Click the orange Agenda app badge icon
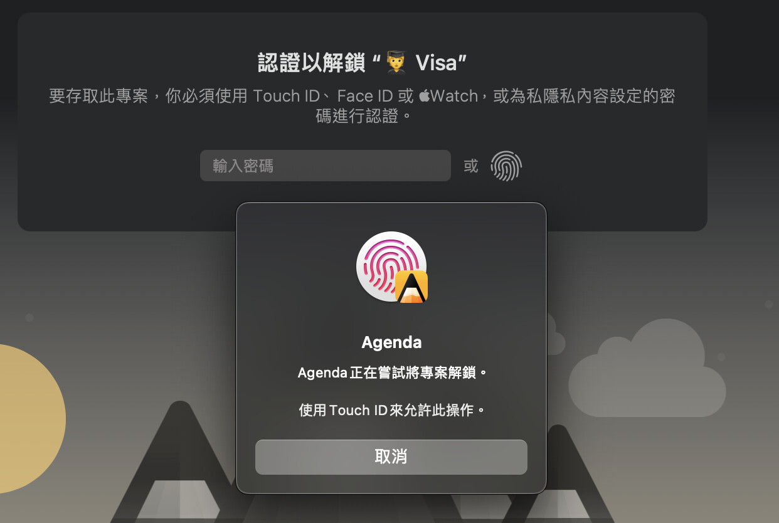Screen dimensions: 779x523 coord(411,287)
